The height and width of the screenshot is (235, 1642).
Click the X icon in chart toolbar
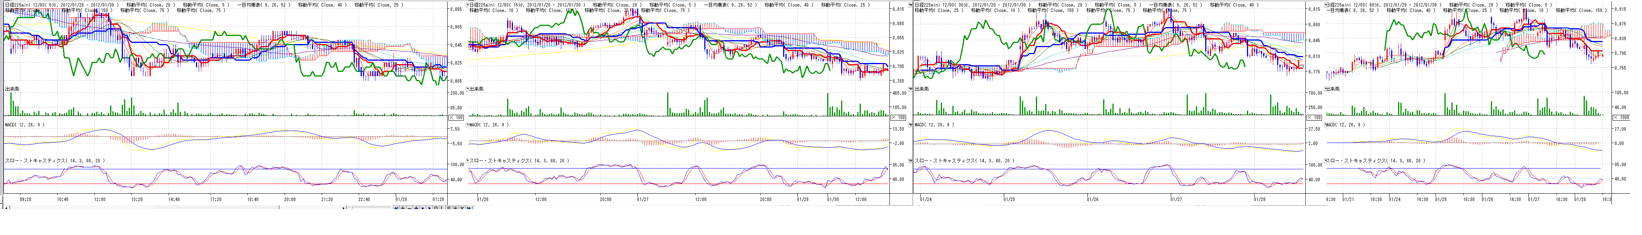point(462,208)
